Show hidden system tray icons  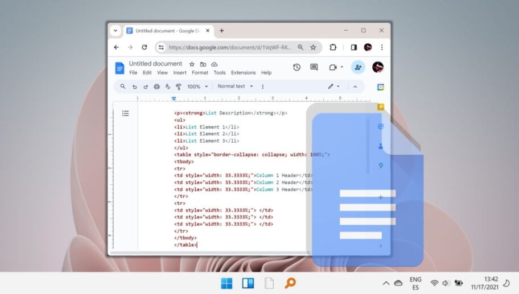click(386, 283)
